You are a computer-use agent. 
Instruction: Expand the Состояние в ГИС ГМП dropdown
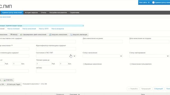click(x=56, y=56)
